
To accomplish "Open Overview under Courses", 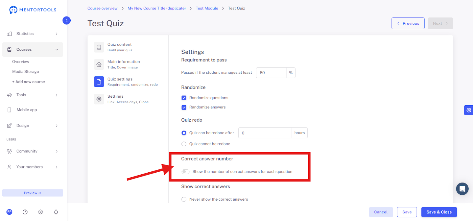I will 21,62.
